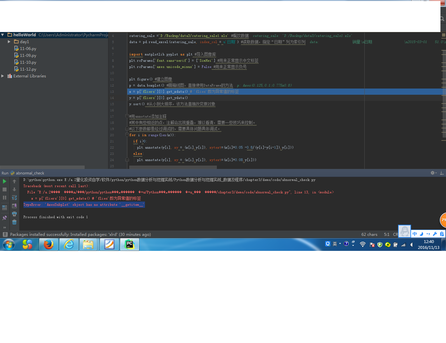The height and width of the screenshot is (343, 446).
Task: Clear console output with trash icon
Action: tap(14, 222)
